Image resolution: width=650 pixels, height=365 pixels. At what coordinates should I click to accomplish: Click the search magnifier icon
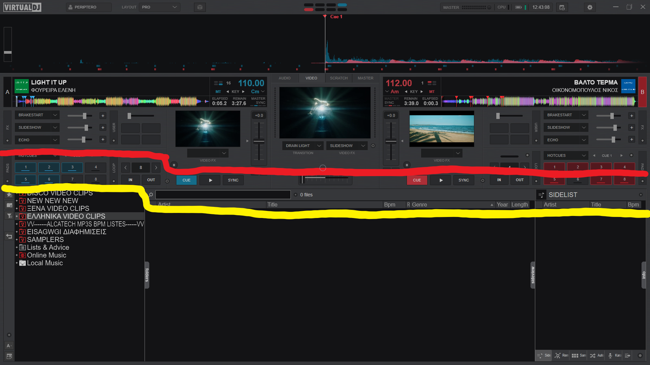(151, 195)
